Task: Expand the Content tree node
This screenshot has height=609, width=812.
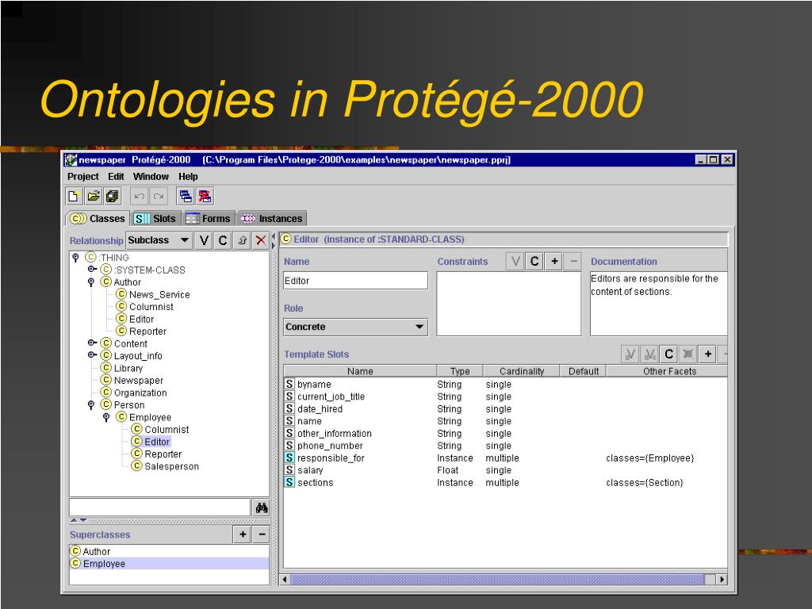Action: 92,343
